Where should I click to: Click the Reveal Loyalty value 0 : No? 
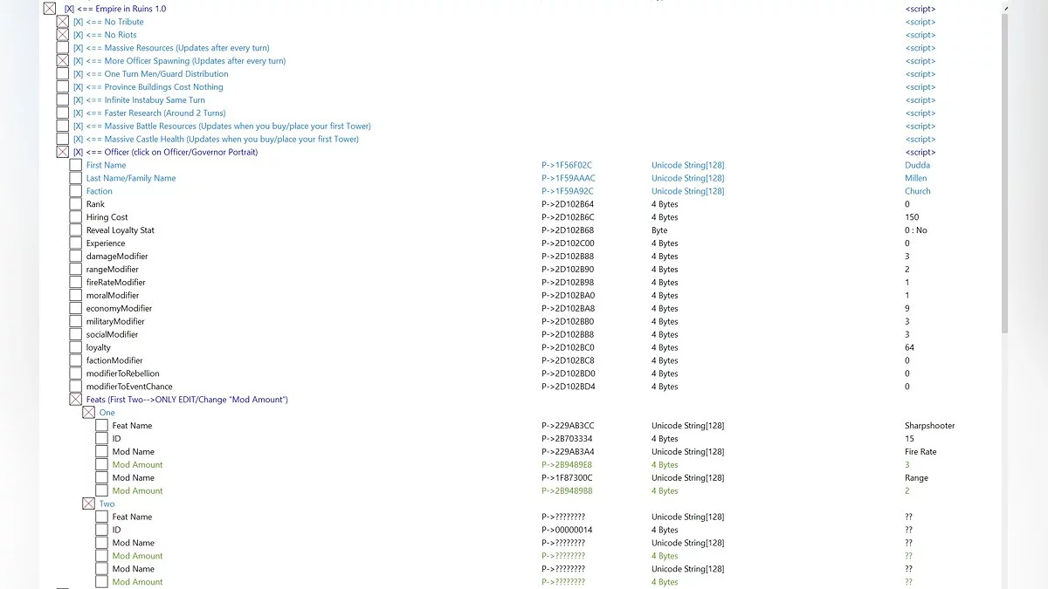pyautogui.click(x=916, y=230)
